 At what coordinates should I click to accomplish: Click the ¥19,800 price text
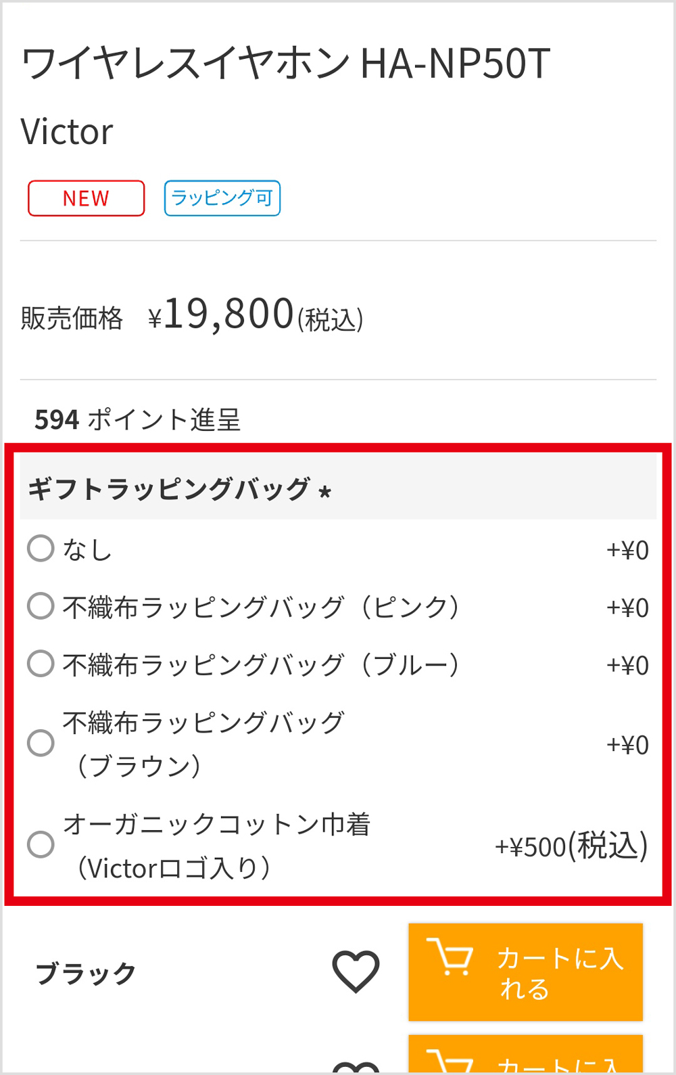coord(227,315)
